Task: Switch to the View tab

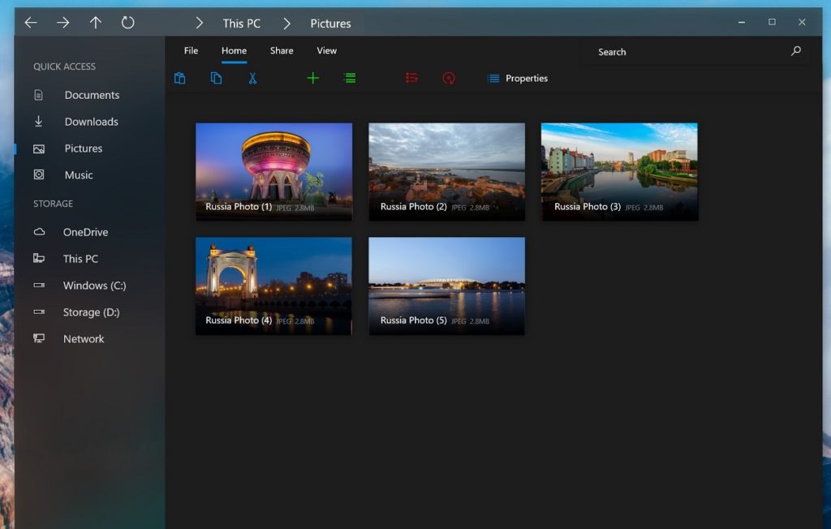Action: pyautogui.click(x=326, y=50)
